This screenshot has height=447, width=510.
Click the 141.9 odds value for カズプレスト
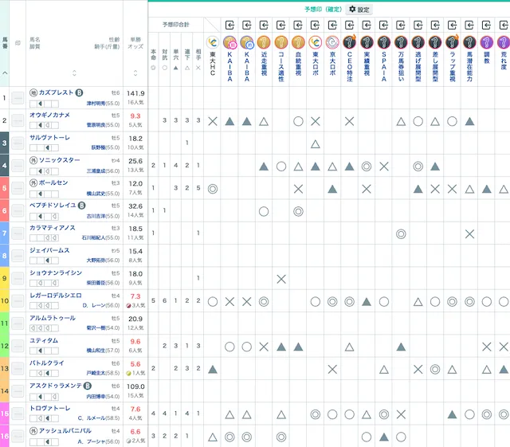coord(135,93)
